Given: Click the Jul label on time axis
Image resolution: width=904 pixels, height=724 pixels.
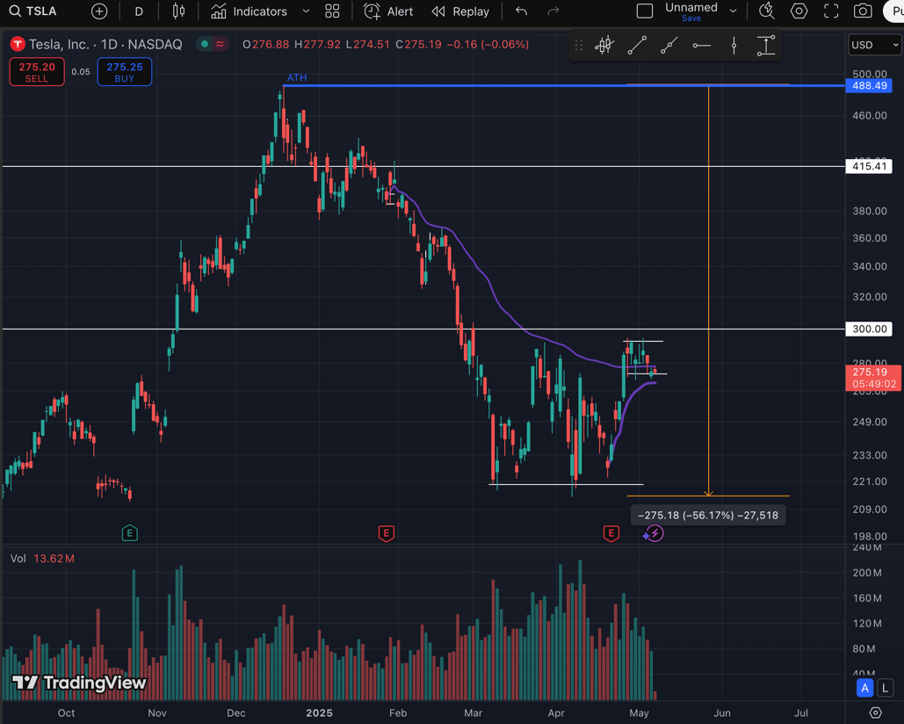Looking at the screenshot, I should click(801, 713).
